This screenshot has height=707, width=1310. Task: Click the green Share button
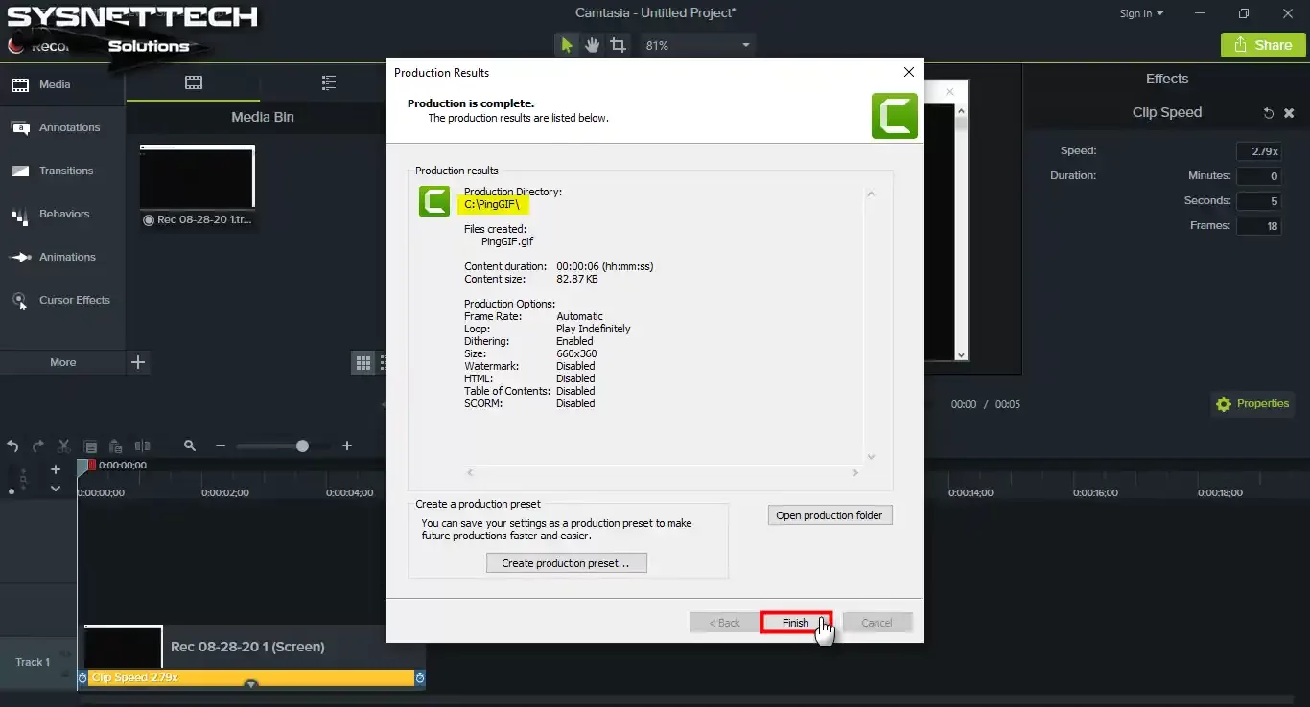(x=1263, y=45)
